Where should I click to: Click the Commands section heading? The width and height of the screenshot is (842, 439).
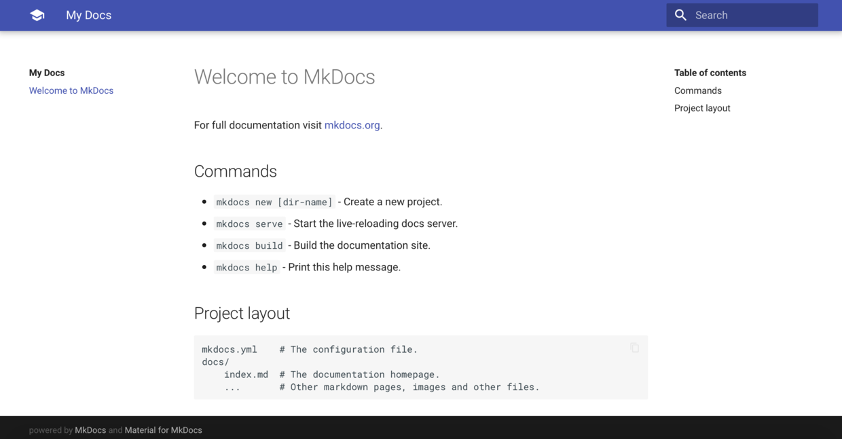(236, 171)
